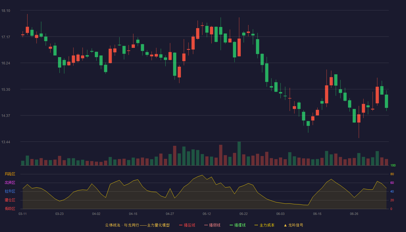Toggle the 主力成本 legend series

point(264,225)
